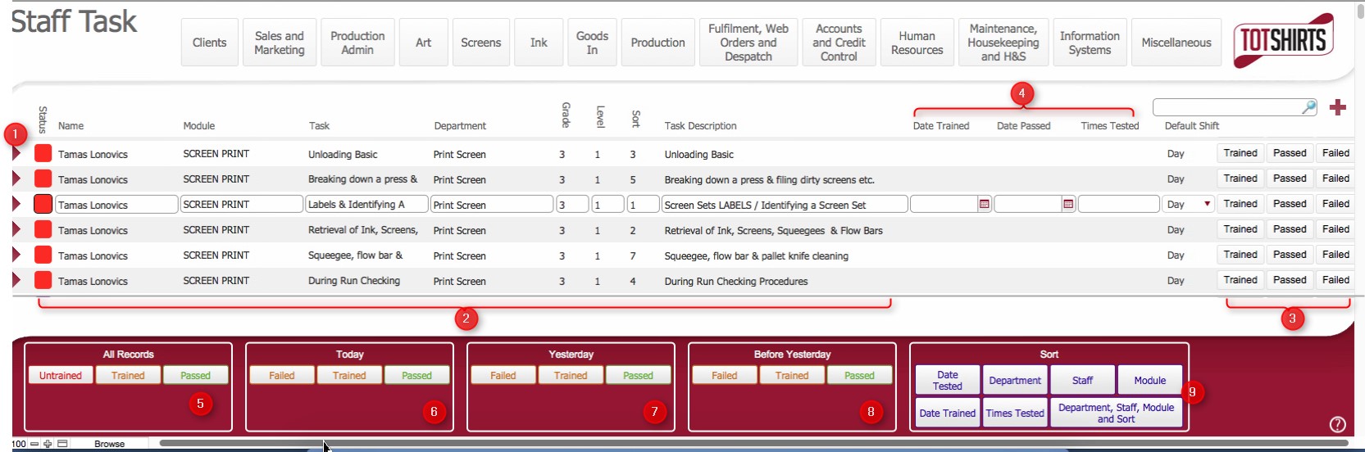Zoom in using the status bar plus

[x=48, y=444]
